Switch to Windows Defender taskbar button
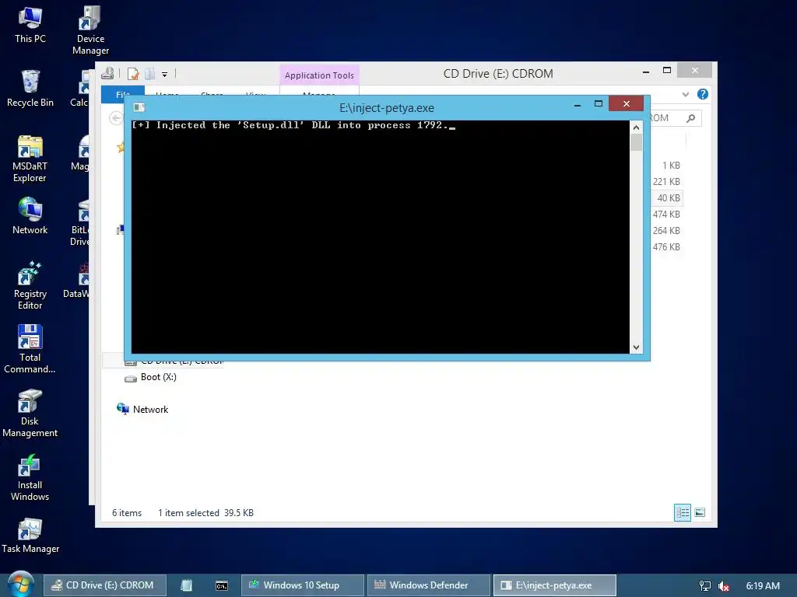Screen dimensions: 797x597 click(429, 585)
